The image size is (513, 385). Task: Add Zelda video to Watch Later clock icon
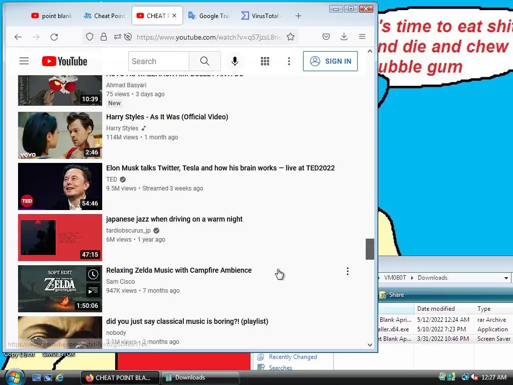pyautogui.click(x=93, y=274)
